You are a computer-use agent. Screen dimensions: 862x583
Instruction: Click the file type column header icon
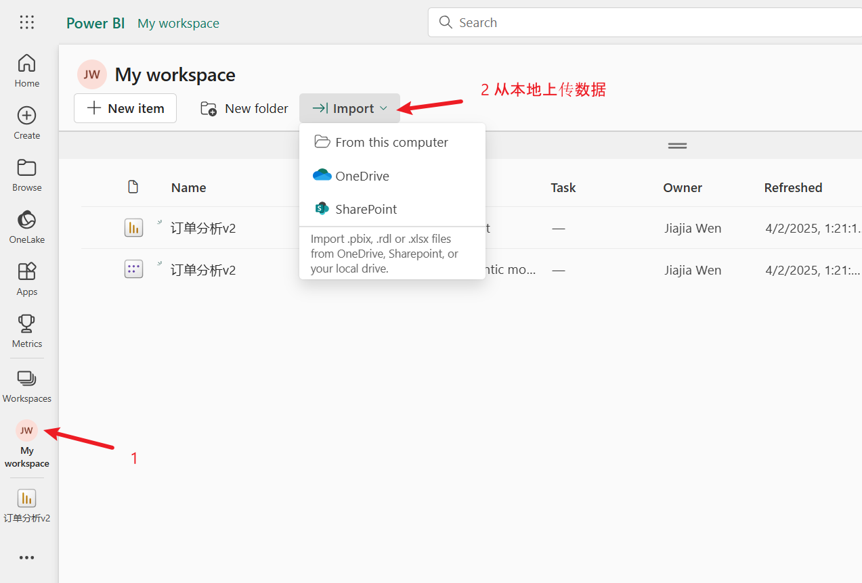tap(133, 187)
